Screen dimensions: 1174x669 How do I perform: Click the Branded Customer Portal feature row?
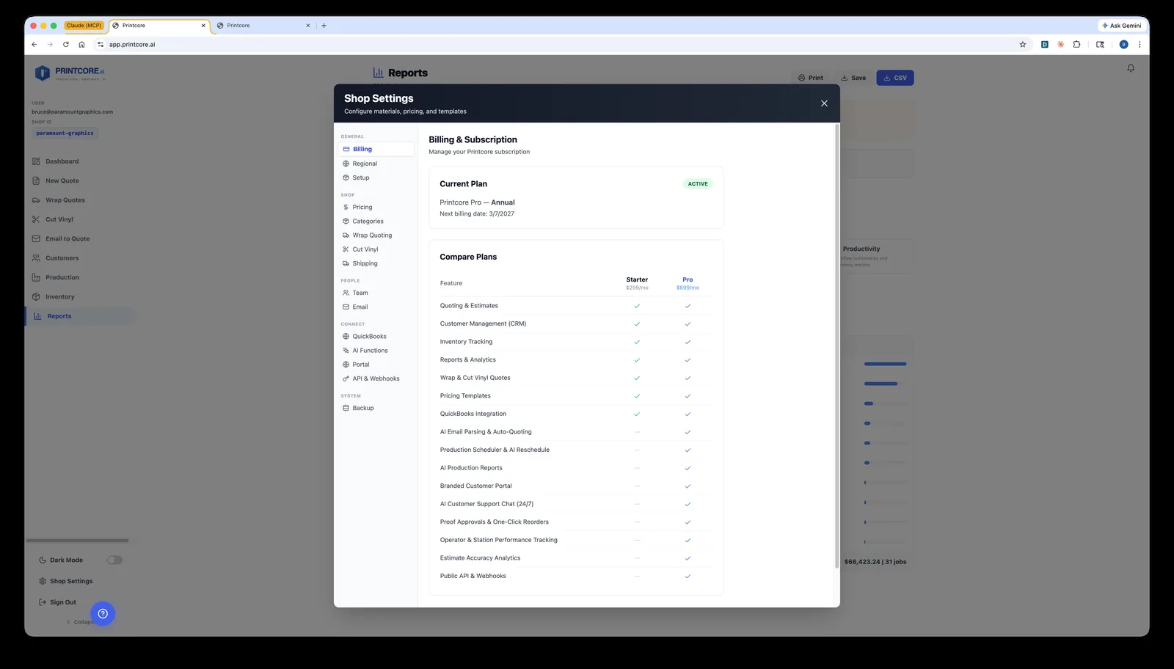pos(576,486)
